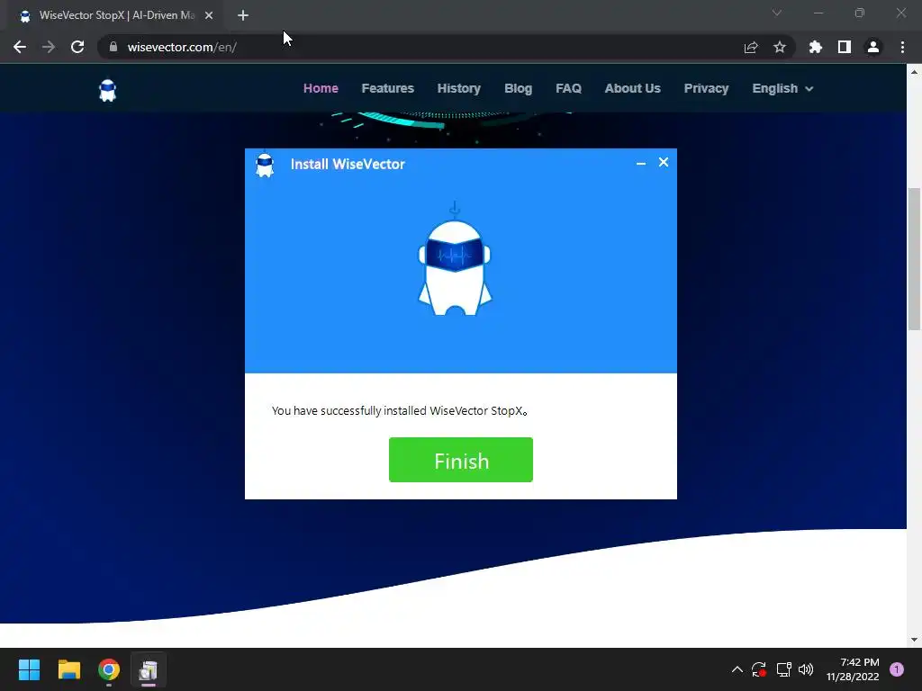Screen dimensions: 922x691
Task: Minimize the Install WiseVector dialog
Action: pyautogui.click(x=641, y=163)
